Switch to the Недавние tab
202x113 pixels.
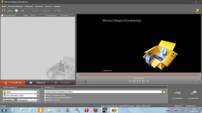pos(63,83)
